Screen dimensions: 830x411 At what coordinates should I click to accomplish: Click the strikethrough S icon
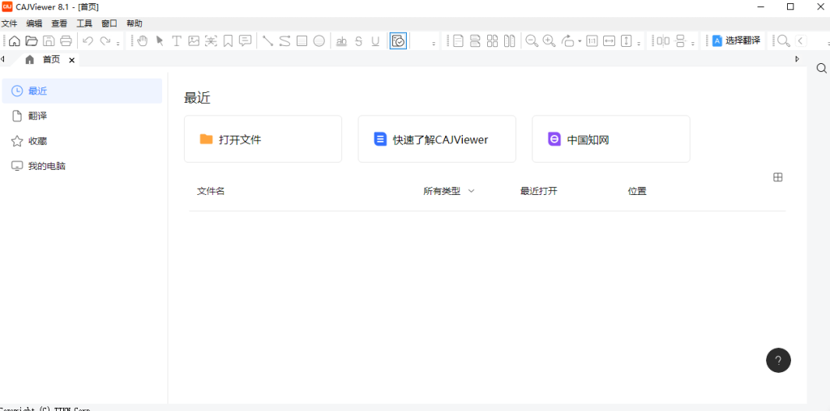358,40
